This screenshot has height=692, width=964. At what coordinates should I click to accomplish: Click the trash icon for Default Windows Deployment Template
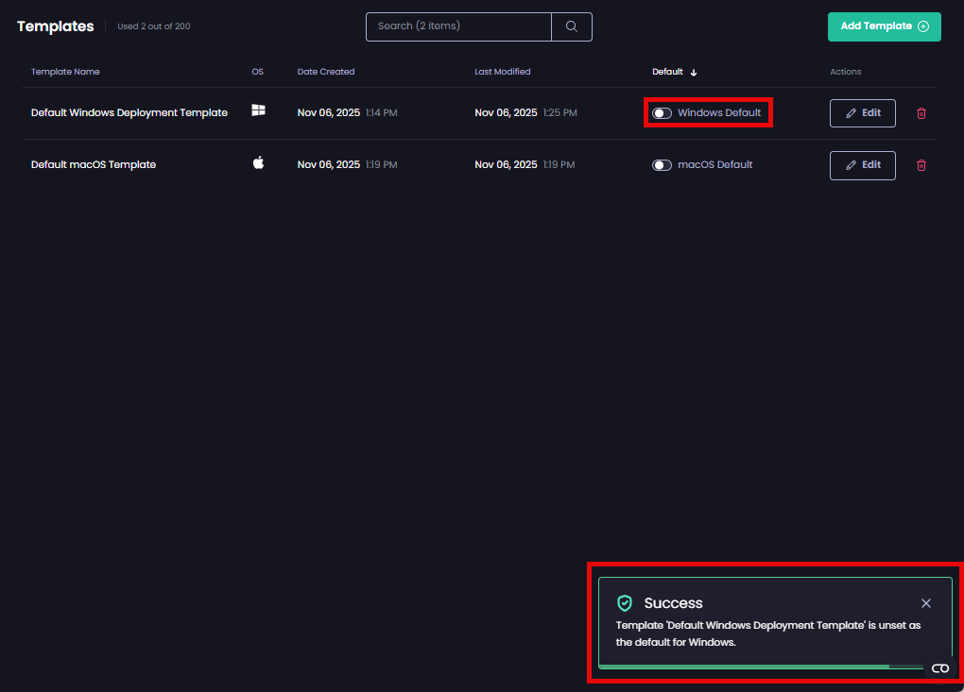click(x=921, y=112)
